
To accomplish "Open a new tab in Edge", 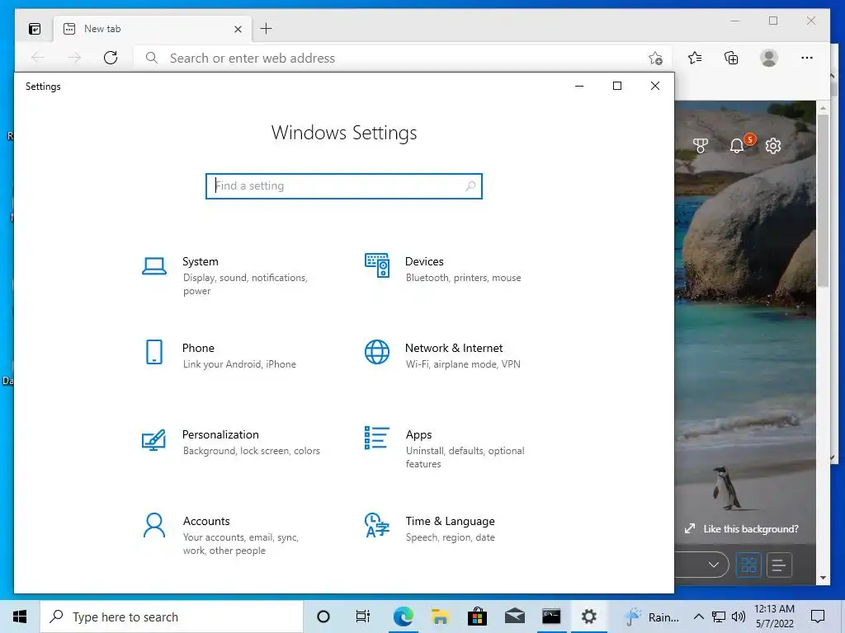I will [x=267, y=29].
